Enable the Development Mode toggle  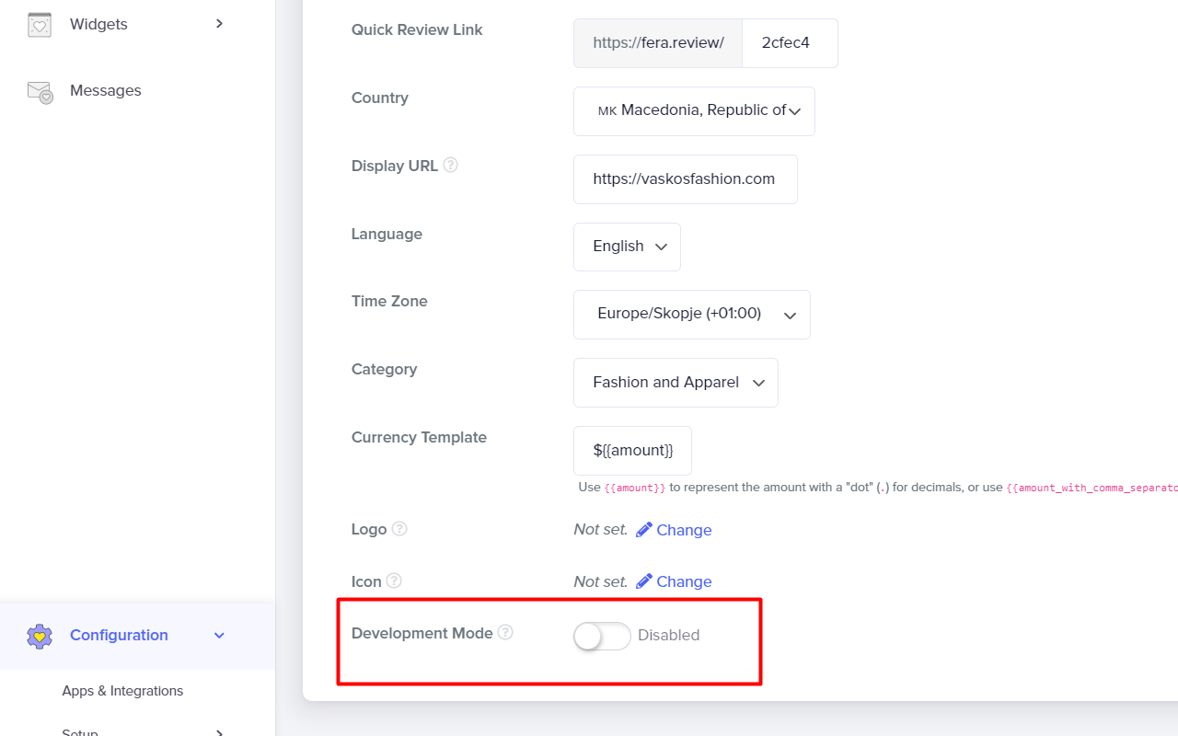(602, 636)
